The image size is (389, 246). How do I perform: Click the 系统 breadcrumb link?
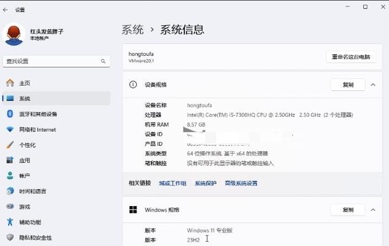pos(132,30)
